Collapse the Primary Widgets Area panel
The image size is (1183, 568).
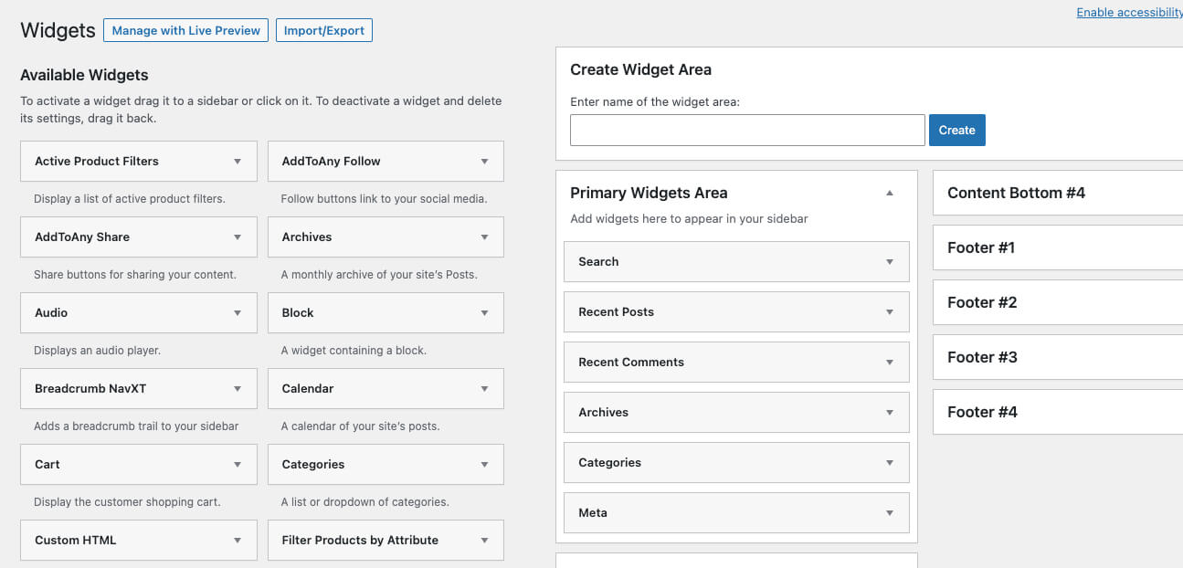coord(889,194)
